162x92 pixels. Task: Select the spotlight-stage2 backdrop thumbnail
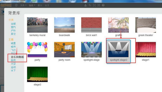119,52
